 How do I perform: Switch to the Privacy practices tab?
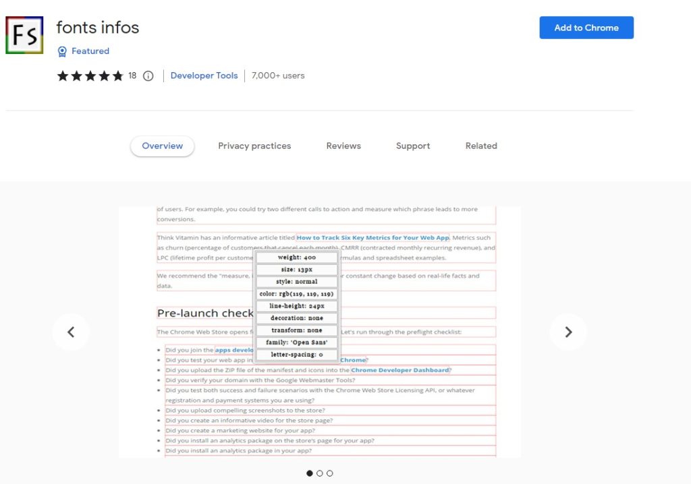point(254,146)
